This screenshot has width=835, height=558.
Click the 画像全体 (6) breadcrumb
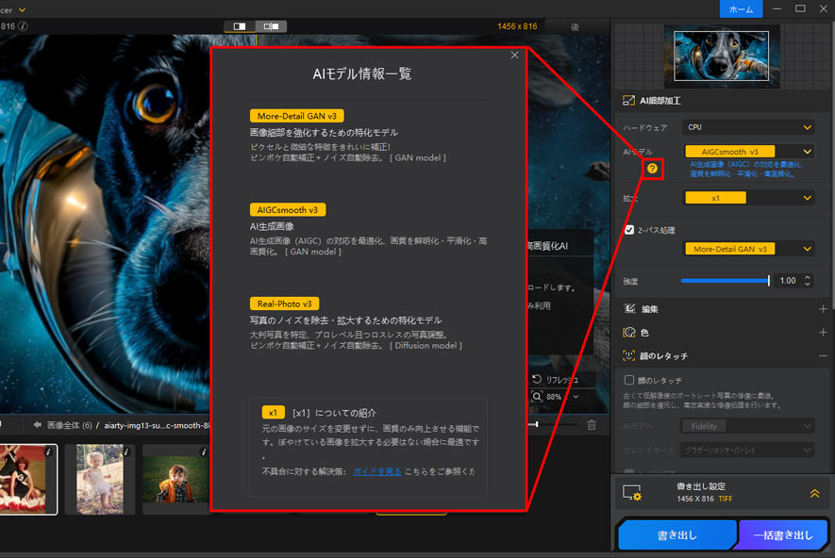pyautogui.click(x=69, y=425)
